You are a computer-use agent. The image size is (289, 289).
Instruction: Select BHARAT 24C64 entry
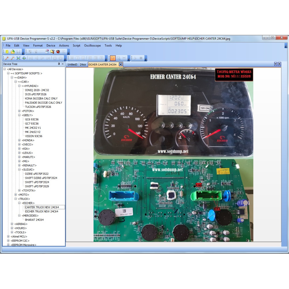34,220
